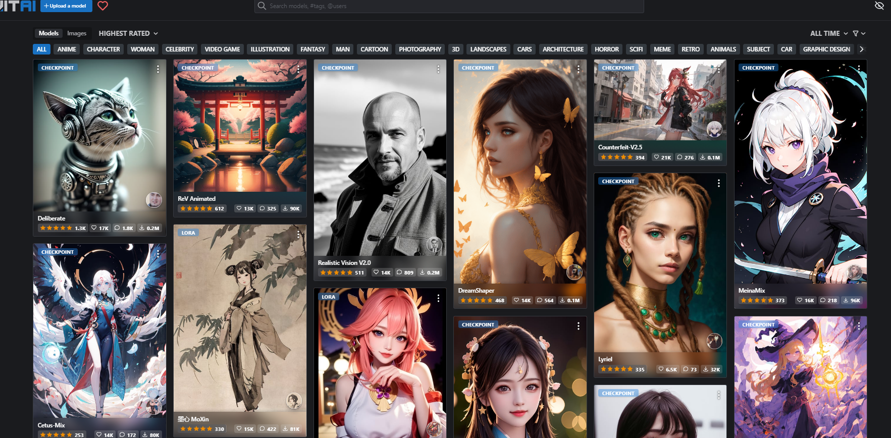Click the heart likes icon on DreamShaper
The image size is (891, 438).
[x=516, y=300]
